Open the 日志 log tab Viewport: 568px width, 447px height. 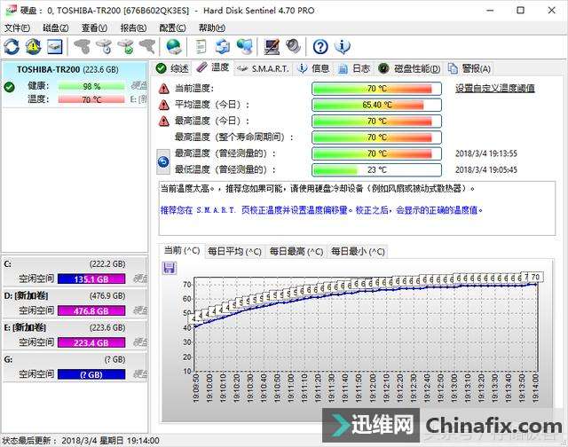click(x=354, y=68)
